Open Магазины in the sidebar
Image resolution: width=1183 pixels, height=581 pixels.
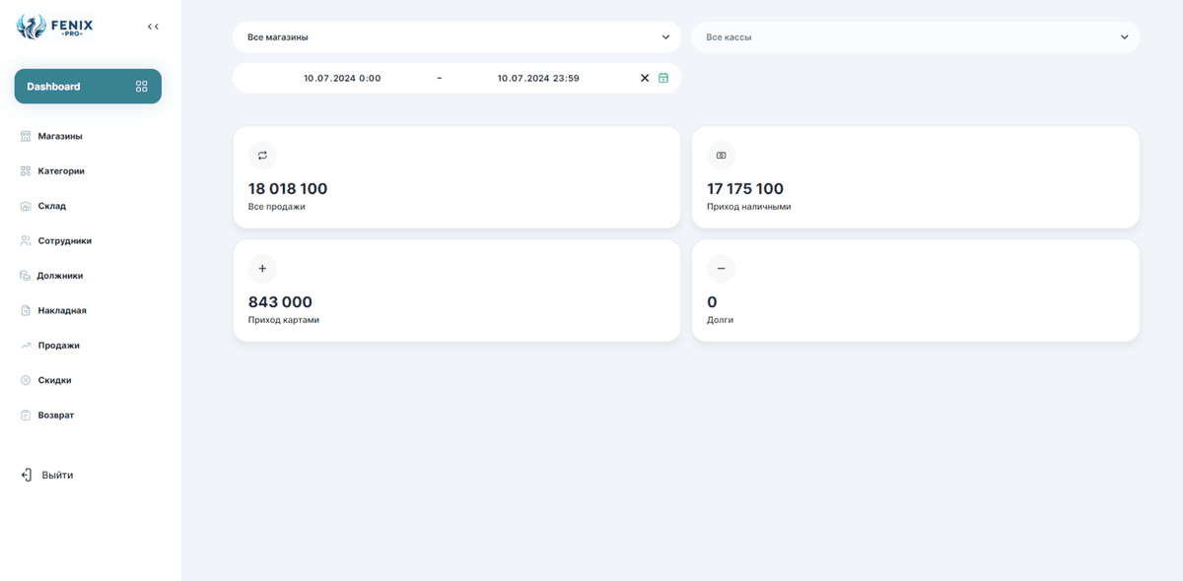point(59,137)
